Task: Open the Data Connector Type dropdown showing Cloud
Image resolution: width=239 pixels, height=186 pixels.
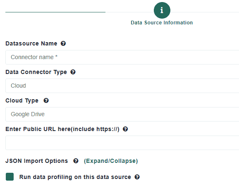Action: point(122,86)
